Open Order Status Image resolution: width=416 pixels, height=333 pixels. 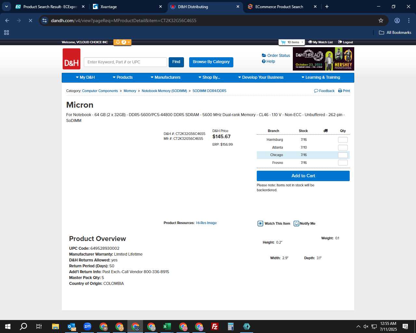(276, 56)
